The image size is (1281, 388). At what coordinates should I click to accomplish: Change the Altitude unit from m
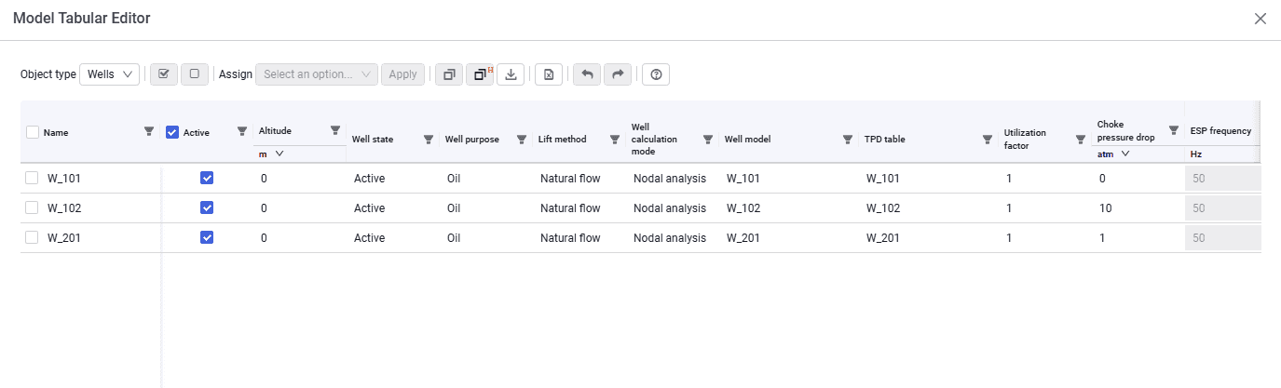tap(271, 154)
